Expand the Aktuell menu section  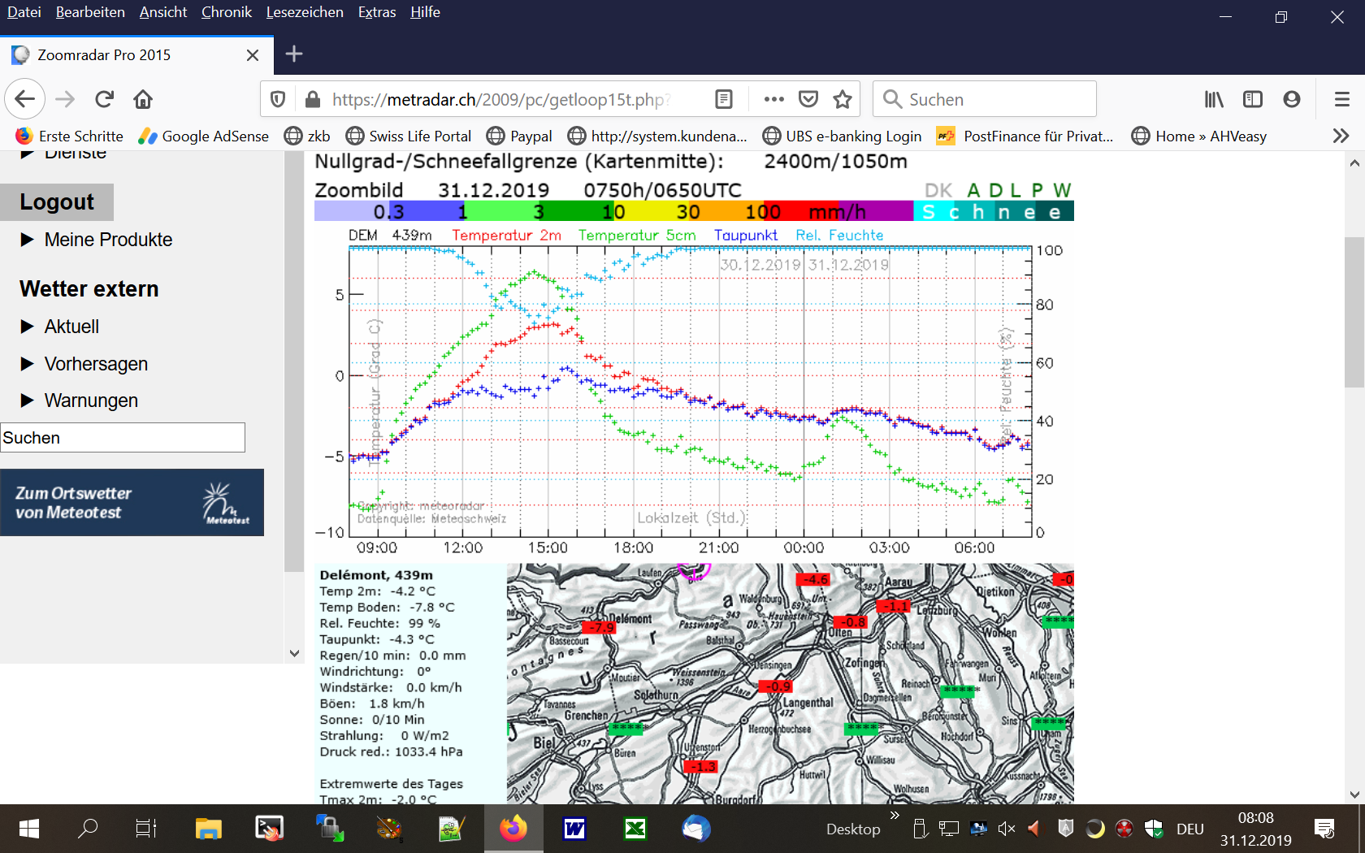tap(71, 327)
